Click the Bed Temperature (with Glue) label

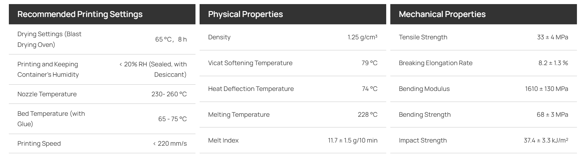tap(51, 119)
